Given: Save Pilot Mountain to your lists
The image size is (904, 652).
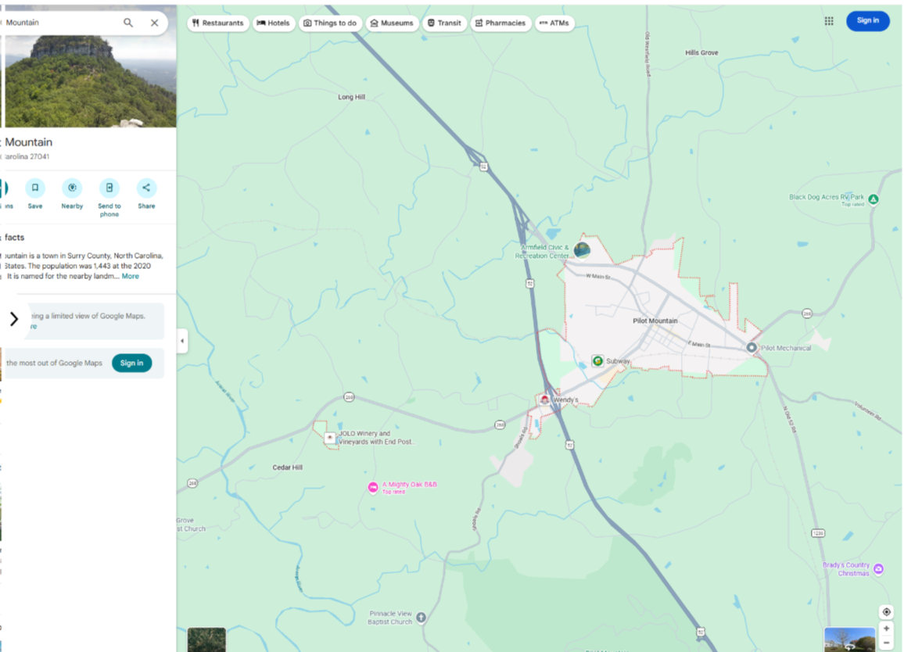Looking at the screenshot, I should point(35,188).
